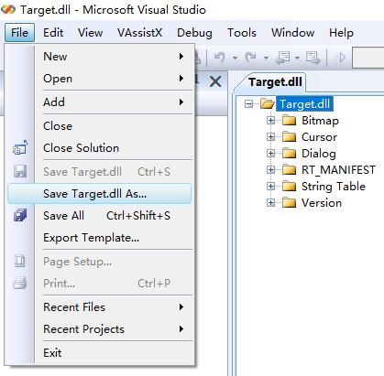Open the View menu
This screenshot has height=376, width=384.
tap(90, 33)
